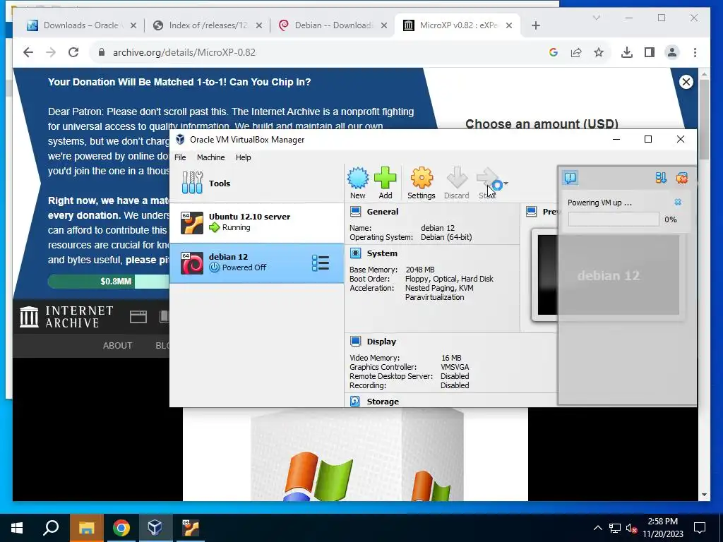Open the Machine menu in VirtualBox
Screen dimensions: 723x542
click(210, 157)
